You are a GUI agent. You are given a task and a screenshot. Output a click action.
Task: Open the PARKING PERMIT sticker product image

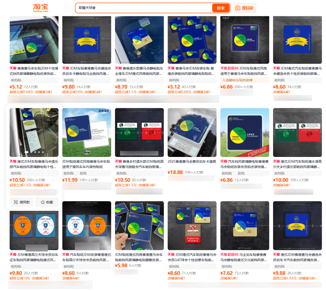192,225
